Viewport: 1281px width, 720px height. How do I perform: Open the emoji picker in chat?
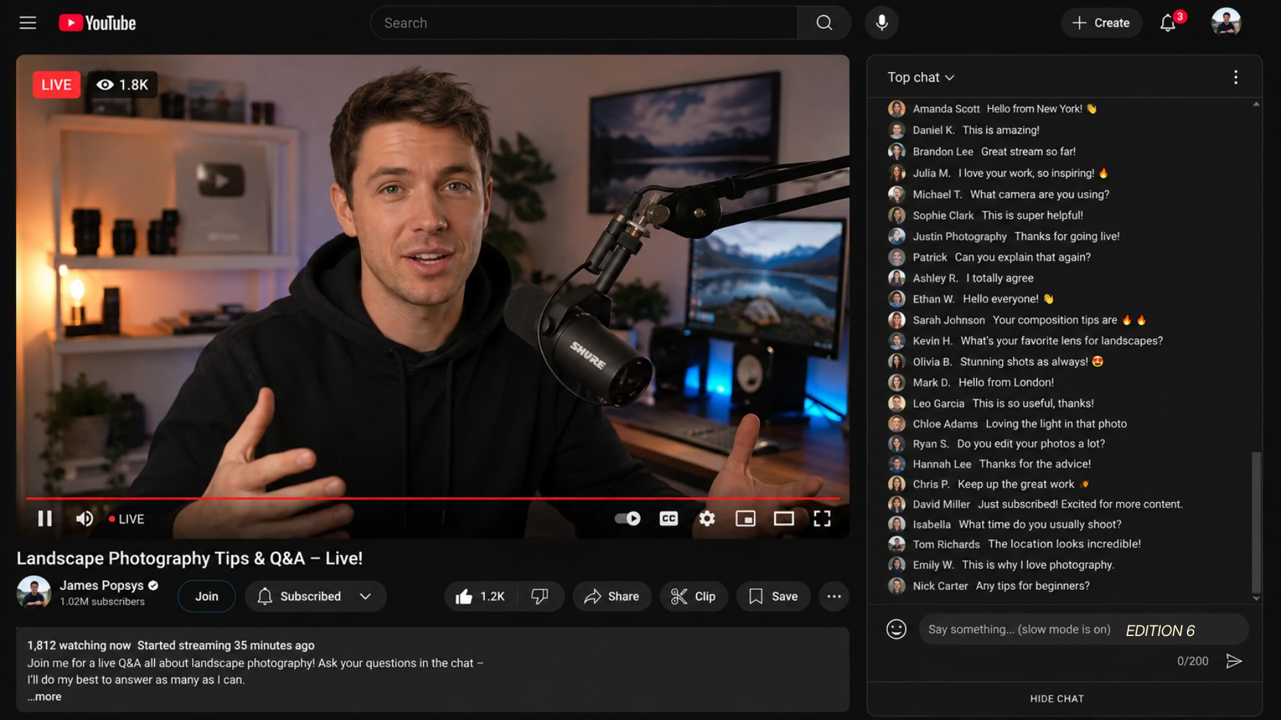tap(896, 629)
